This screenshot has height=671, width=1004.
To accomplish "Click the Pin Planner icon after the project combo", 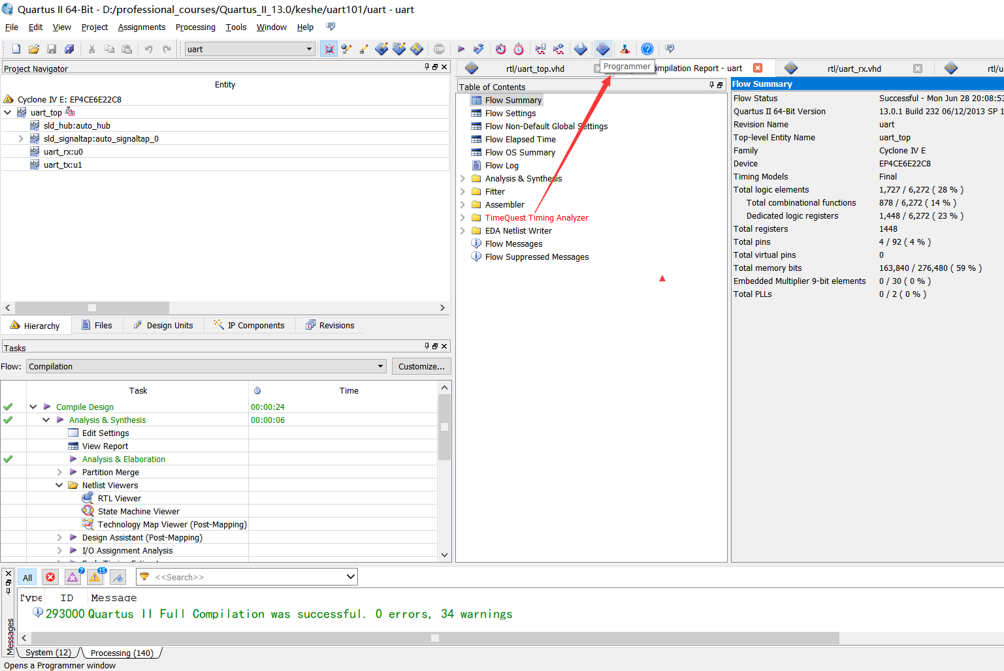I will [329, 49].
